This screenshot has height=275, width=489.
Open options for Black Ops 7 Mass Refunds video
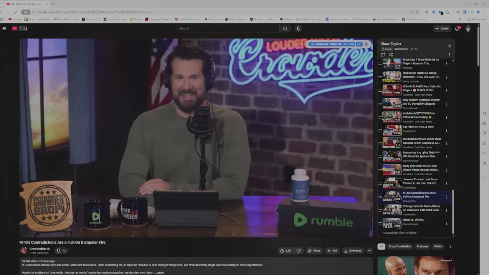click(x=446, y=64)
